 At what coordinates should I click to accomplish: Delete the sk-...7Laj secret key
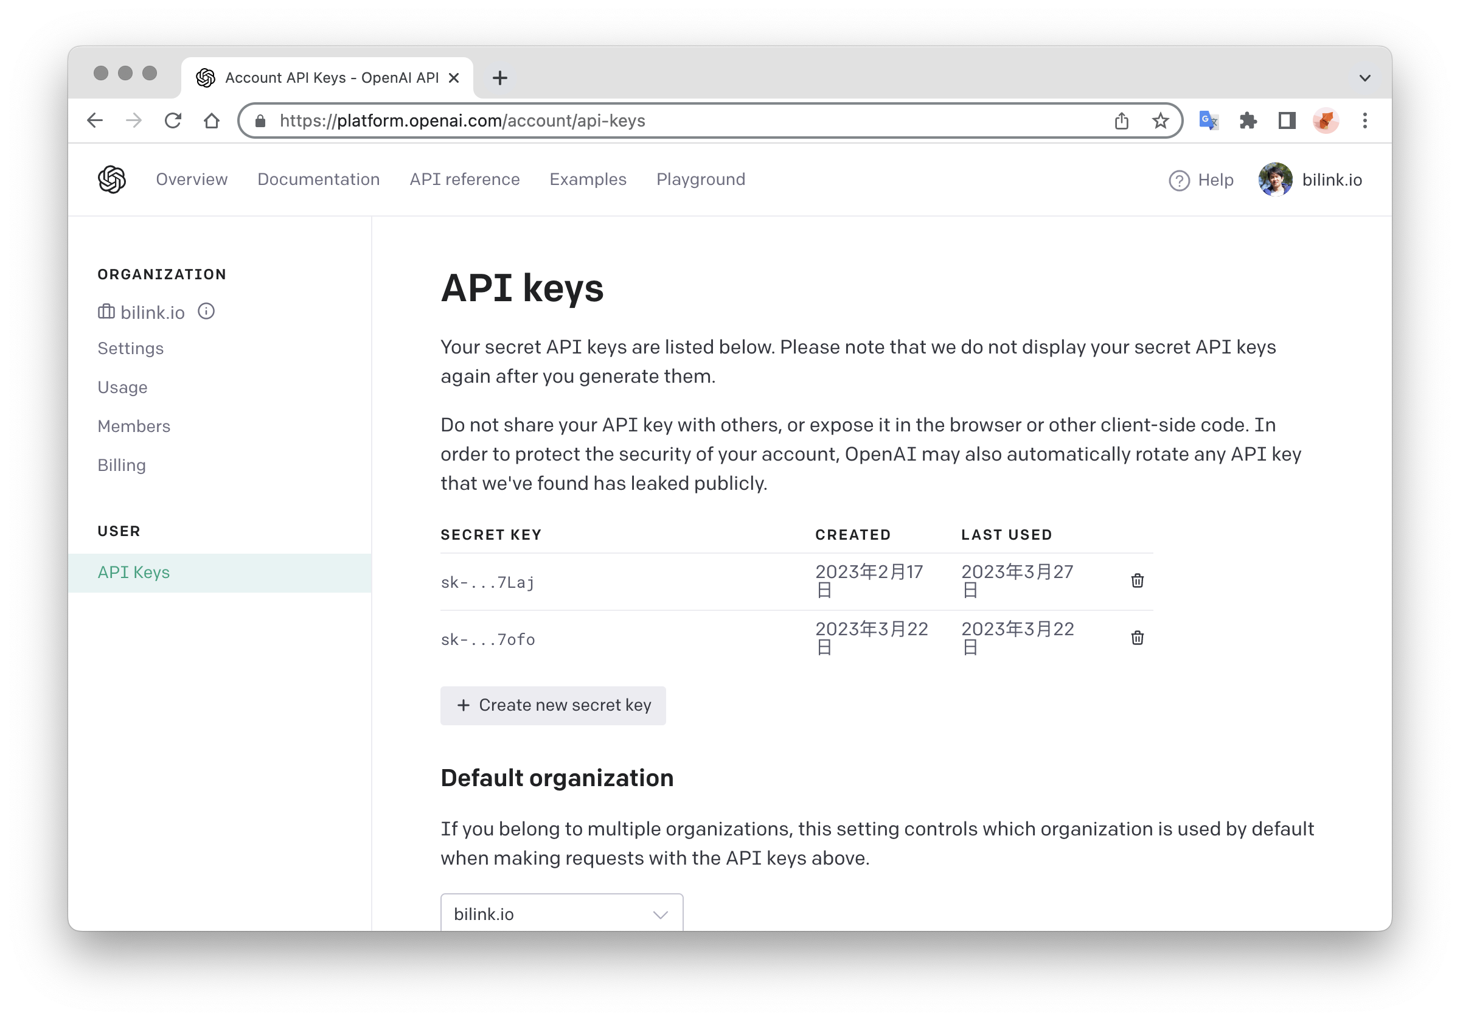point(1137,580)
